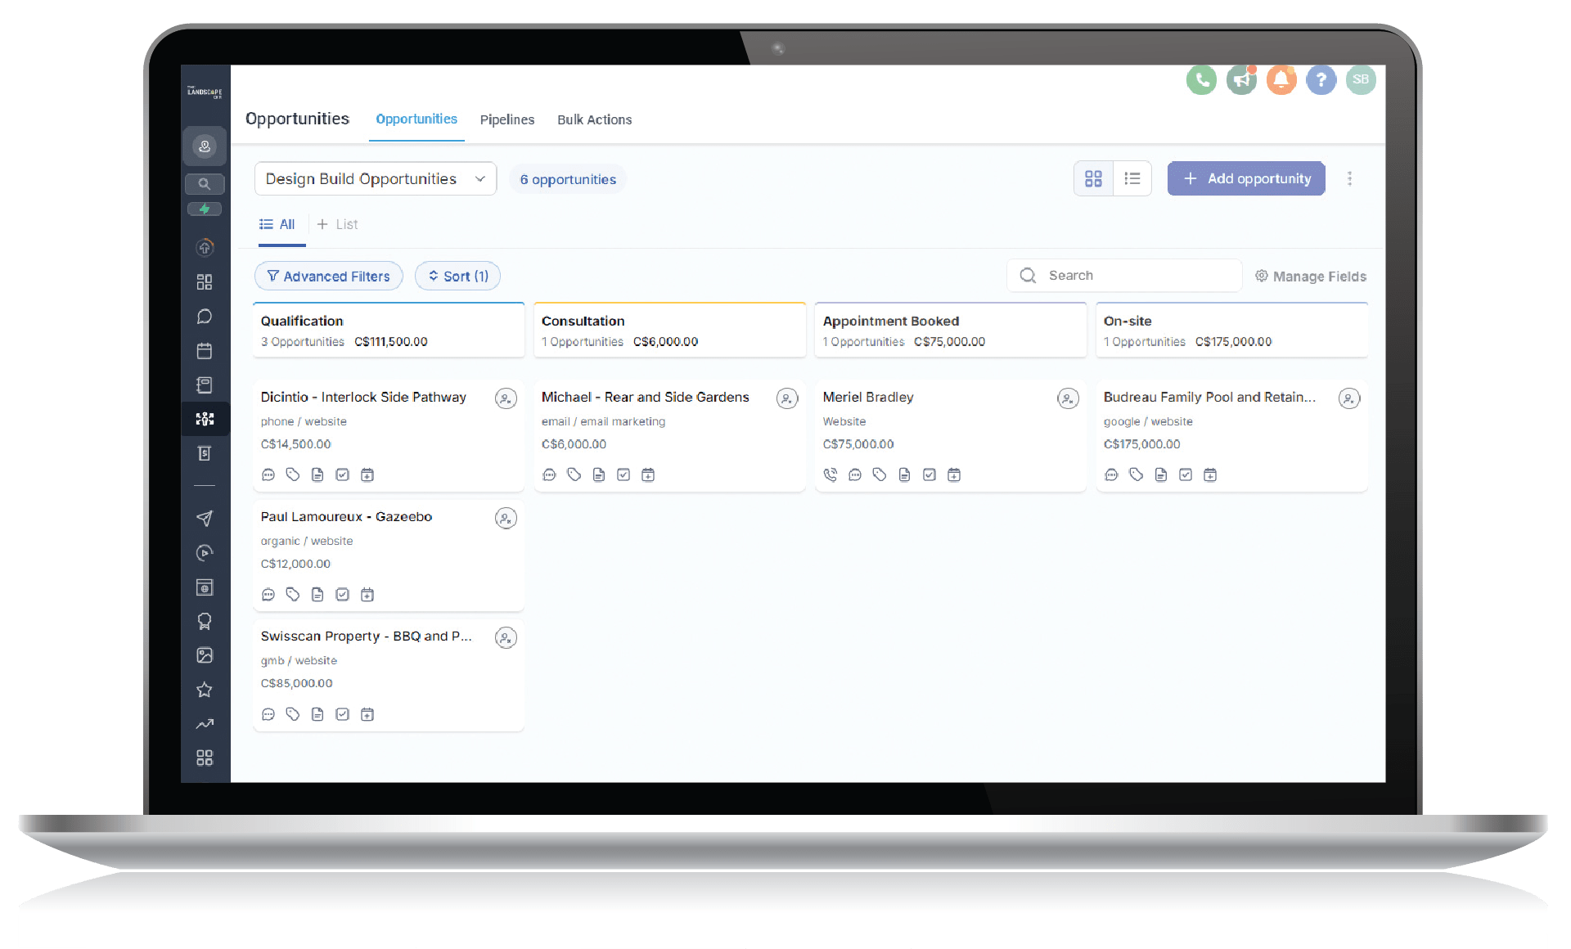Switch to board grid view
The height and width of the screenshot is (949, 1571).
pos(1093,178)
